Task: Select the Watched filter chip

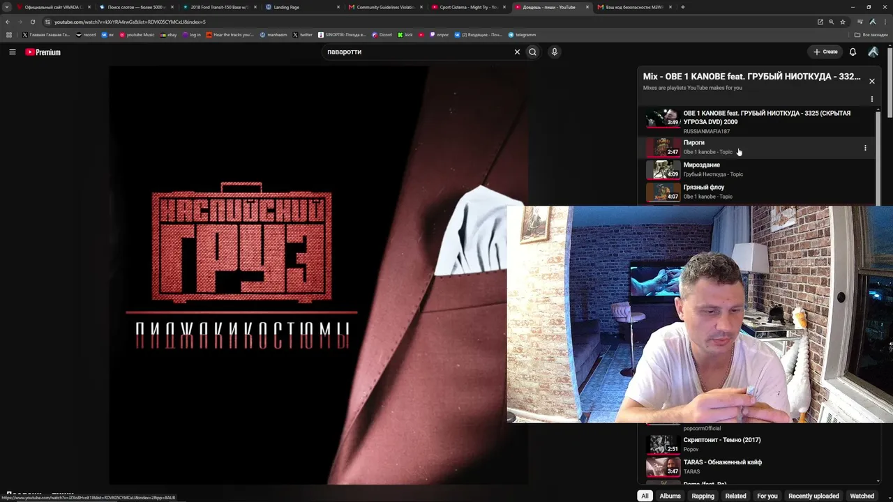Action: coord(862,496)
